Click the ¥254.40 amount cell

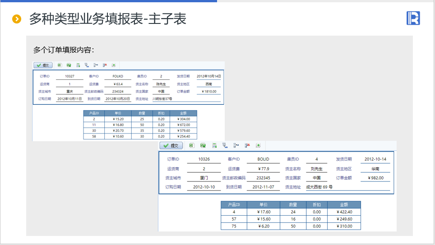click(184, 136)
